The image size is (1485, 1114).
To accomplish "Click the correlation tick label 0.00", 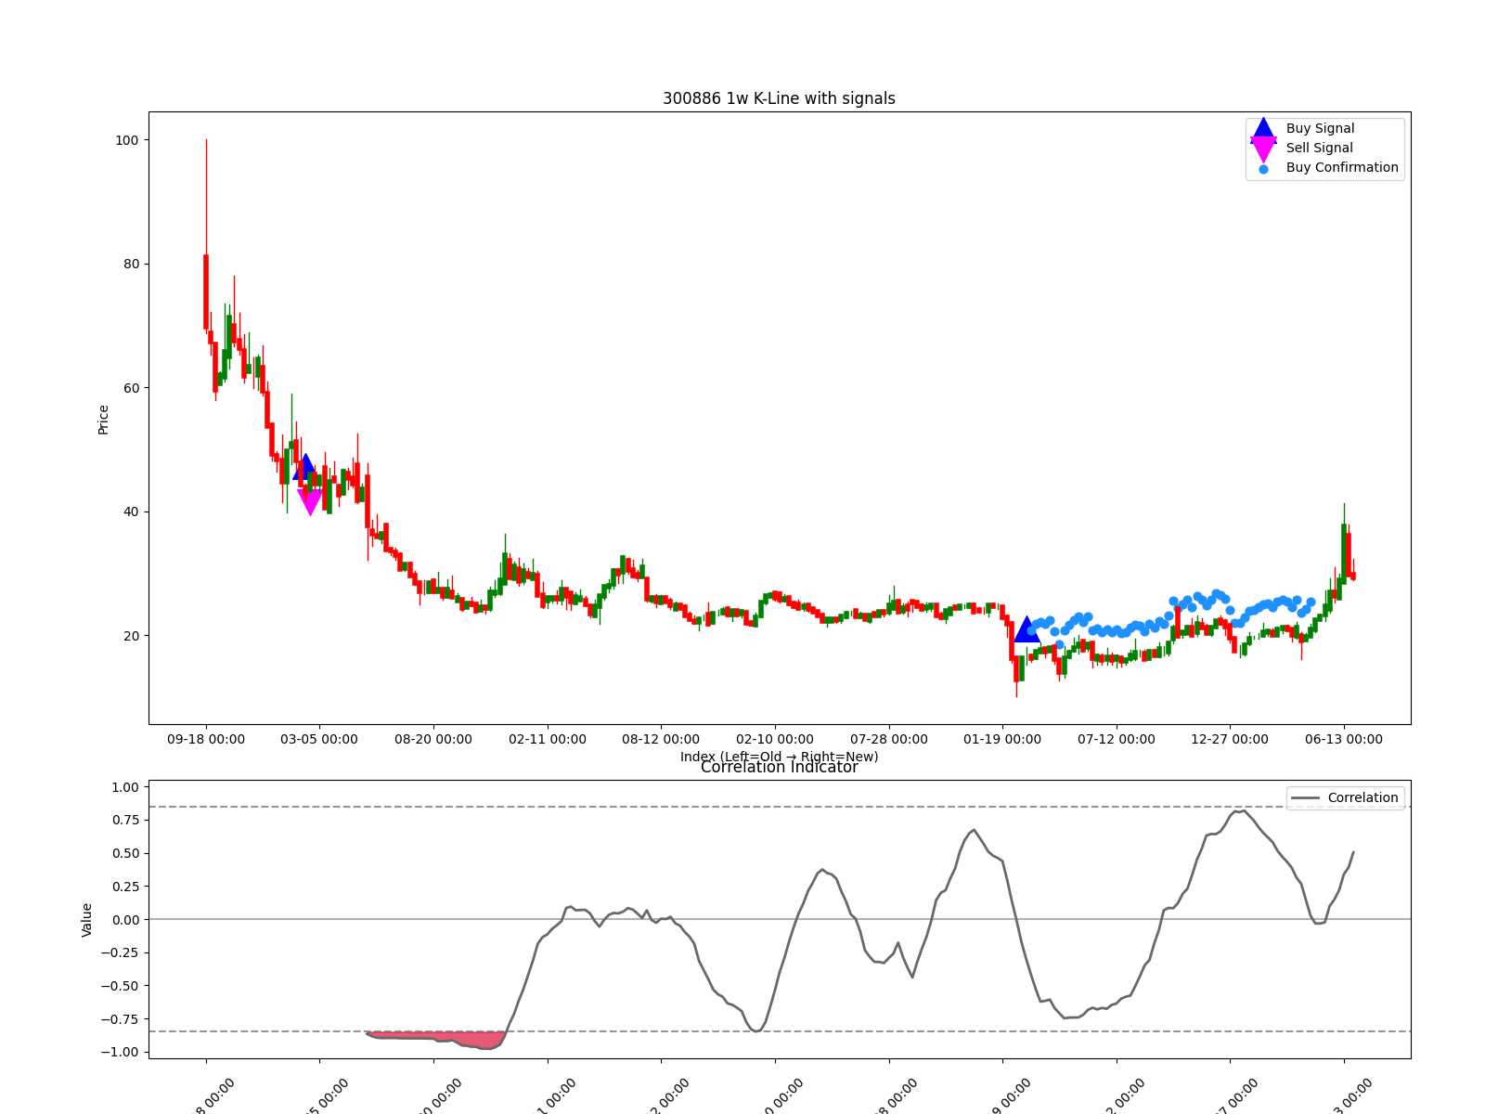I will coord(124,920).
